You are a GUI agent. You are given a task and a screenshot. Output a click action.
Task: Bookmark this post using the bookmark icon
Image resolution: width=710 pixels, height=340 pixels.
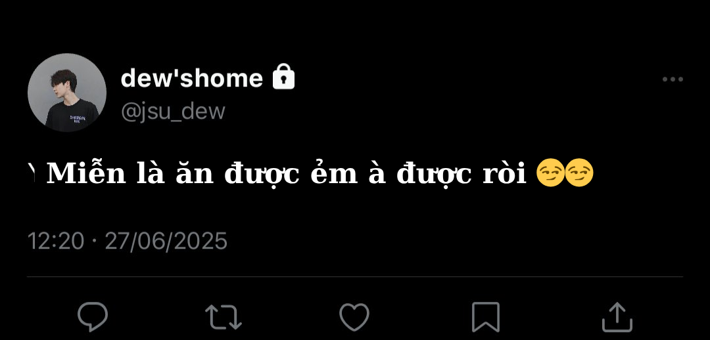[x=485, y=317]
